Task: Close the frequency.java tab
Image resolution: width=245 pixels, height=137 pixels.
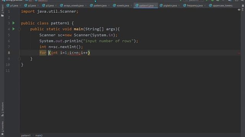Action: coord(205,6)
